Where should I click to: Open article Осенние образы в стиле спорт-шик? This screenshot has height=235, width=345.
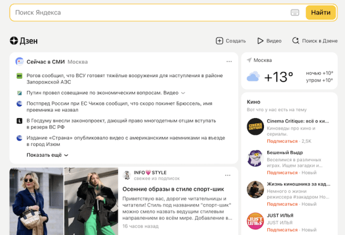tap(173, 189)
